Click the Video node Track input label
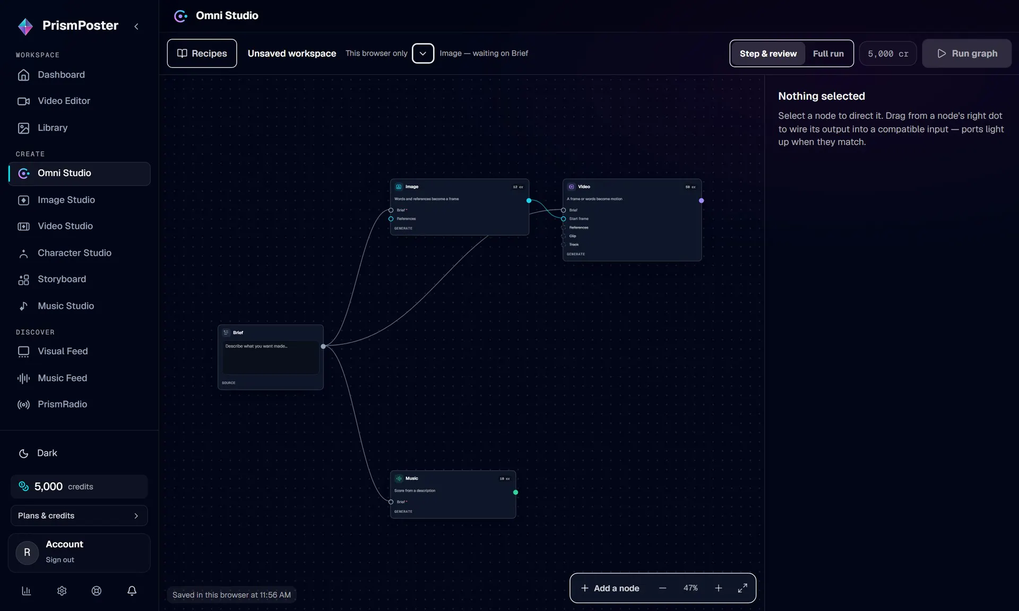 (574, 245)
